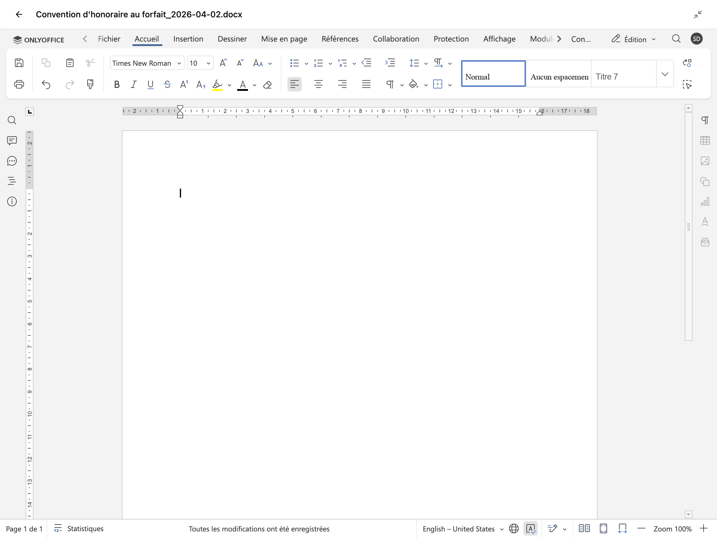Toggle strikethrough text formatting
This screenshot has width=717, height=538.
167,85
